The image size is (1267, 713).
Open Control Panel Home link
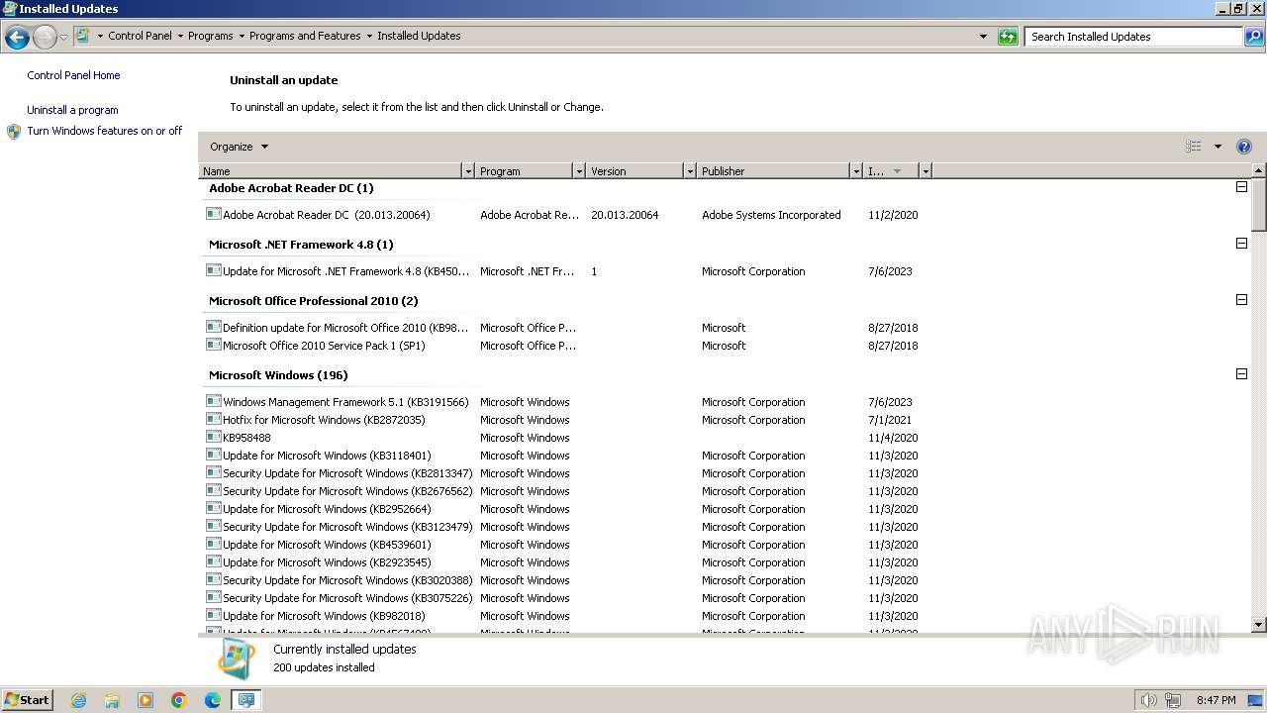[73, 75]
